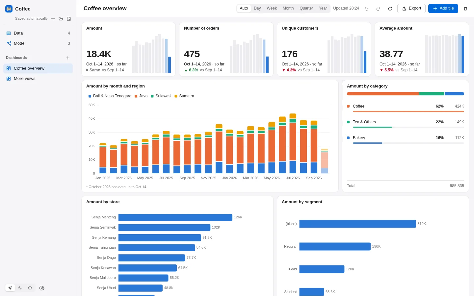Image resolution: width=474 pixels, height=296 pixels.
Task: Select the Quarter granularity
Action: 306,9
